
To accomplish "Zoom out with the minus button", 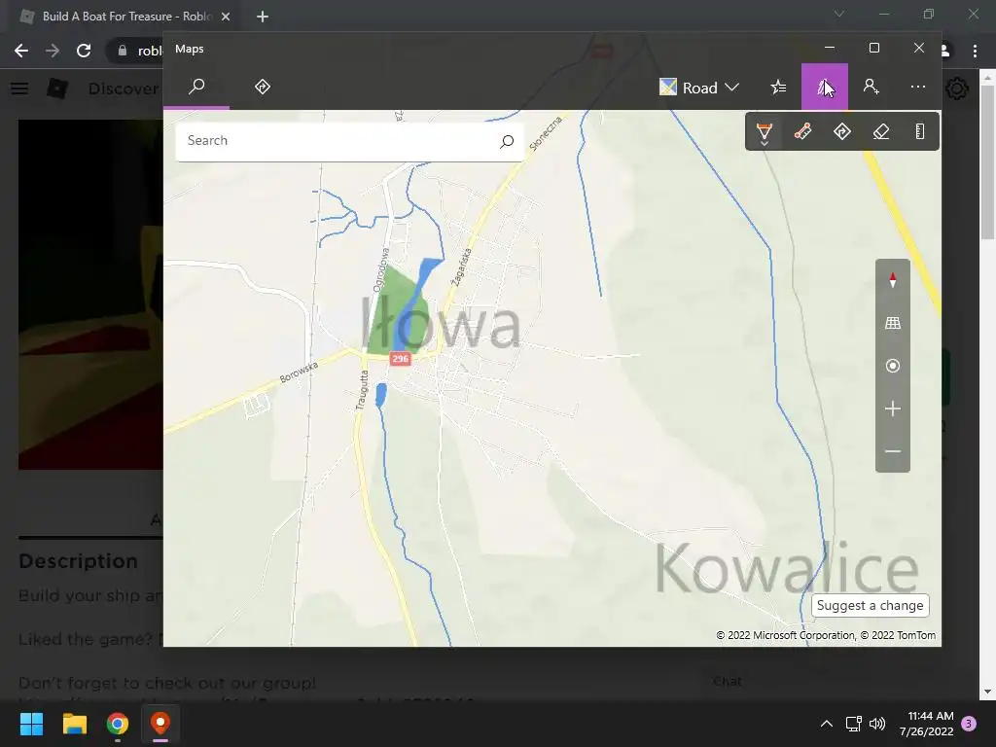I will click(893, 451).
